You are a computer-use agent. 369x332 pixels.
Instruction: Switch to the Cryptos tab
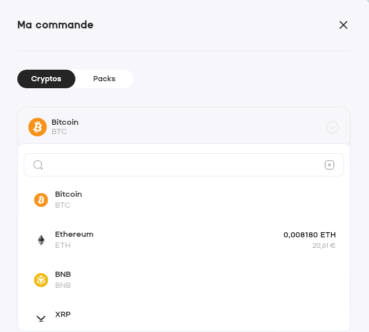pos(46,79)
